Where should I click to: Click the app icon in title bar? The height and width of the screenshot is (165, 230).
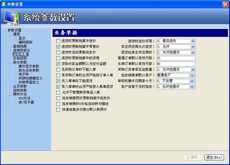pos(3,4)
